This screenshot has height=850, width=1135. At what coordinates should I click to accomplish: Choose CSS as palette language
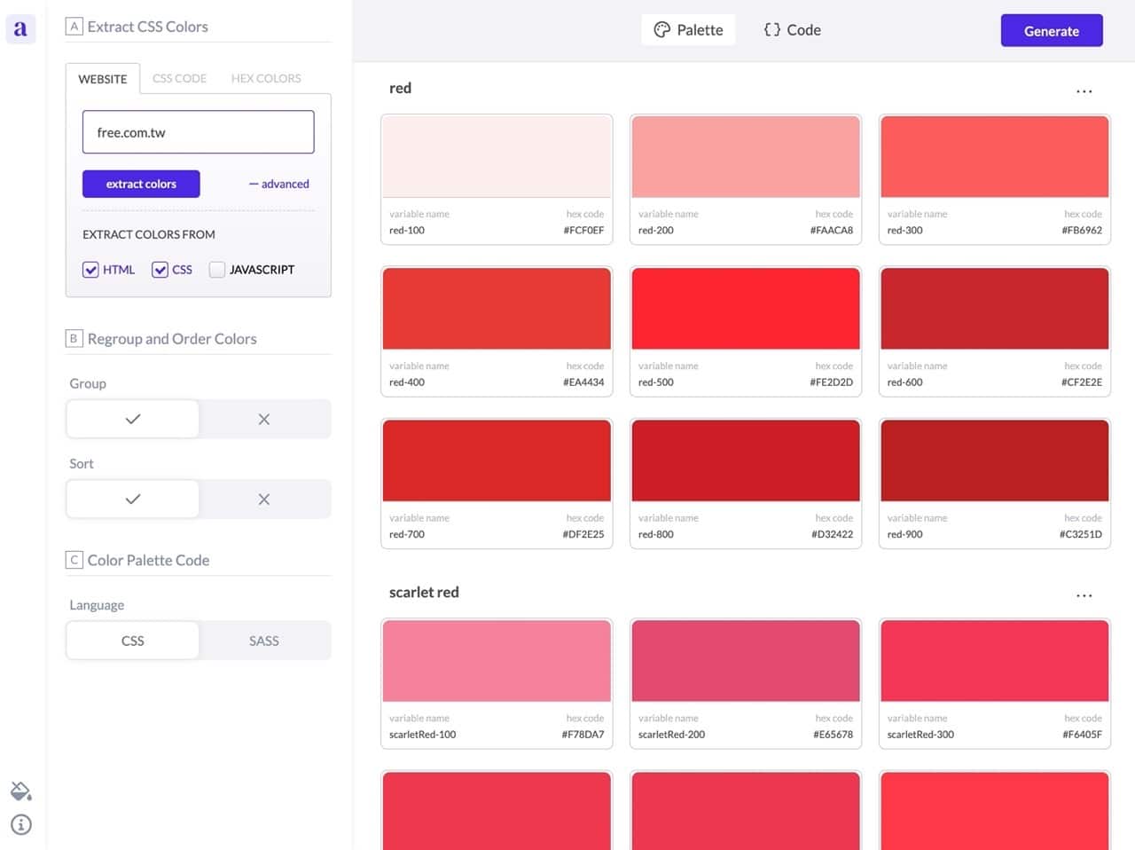pyautogui.click(x=133, y=641)
